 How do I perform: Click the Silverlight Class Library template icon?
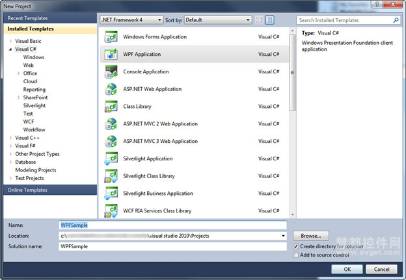click(111, 176)
